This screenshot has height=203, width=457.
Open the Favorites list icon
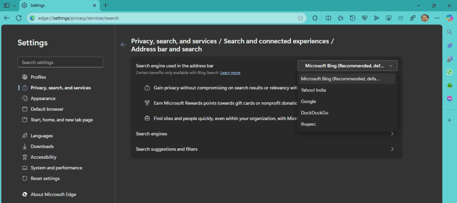coord(341,18)
